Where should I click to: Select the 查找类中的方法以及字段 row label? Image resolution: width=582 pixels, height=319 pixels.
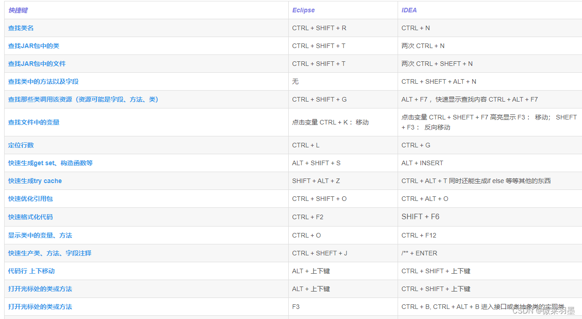[x=43, y=81]
